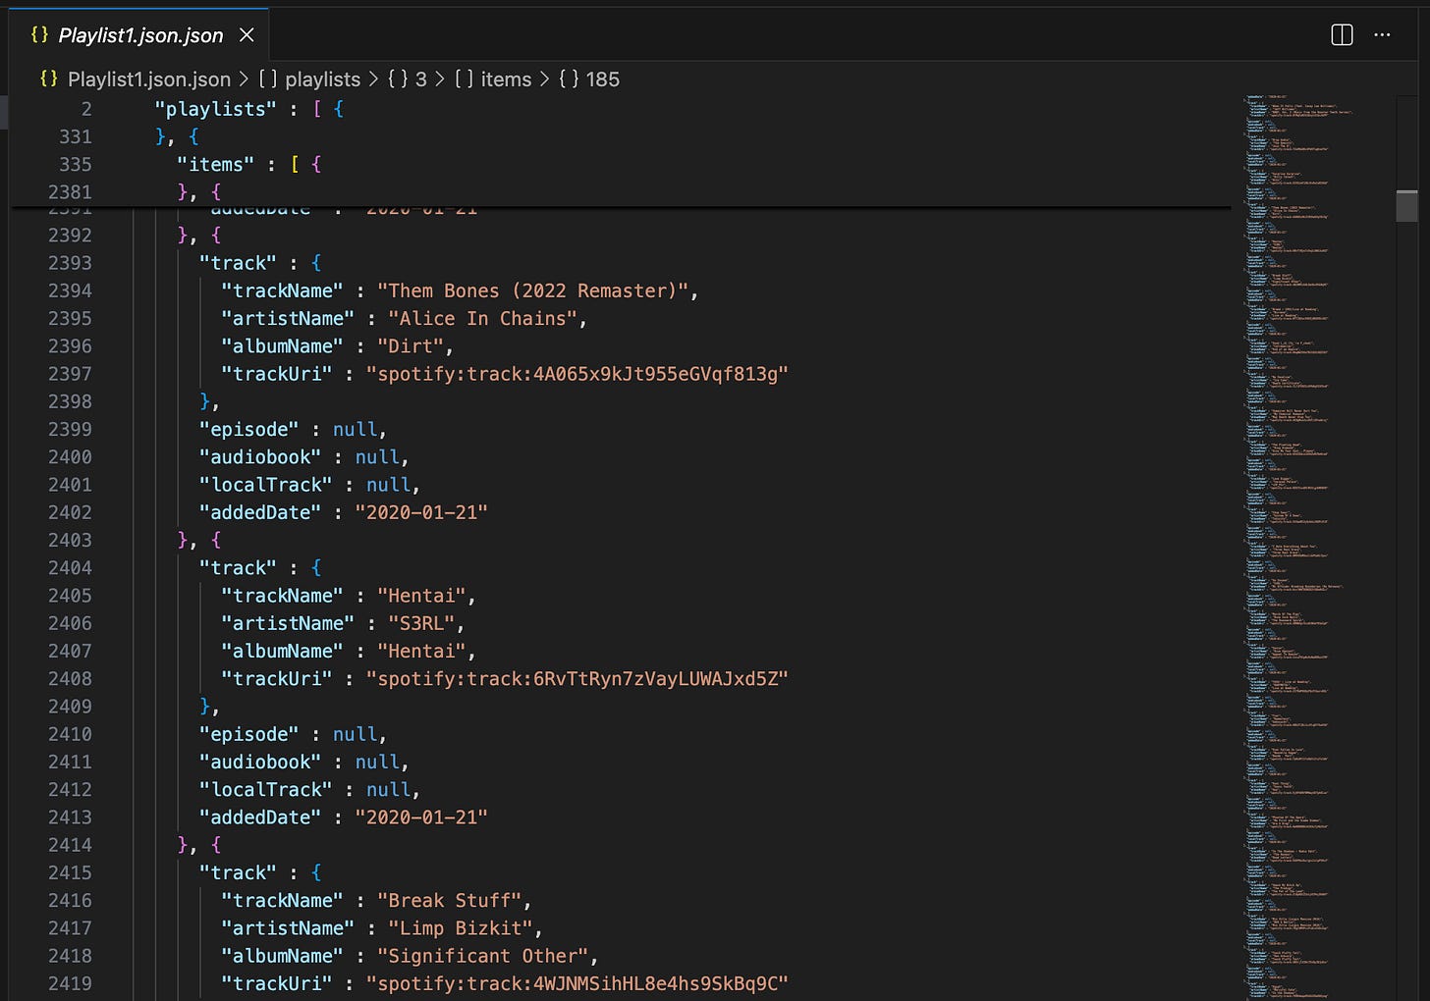Screen dimensions: 1430x1001
Task: Click the closing brace on line 2409
Action: point(205,707)
